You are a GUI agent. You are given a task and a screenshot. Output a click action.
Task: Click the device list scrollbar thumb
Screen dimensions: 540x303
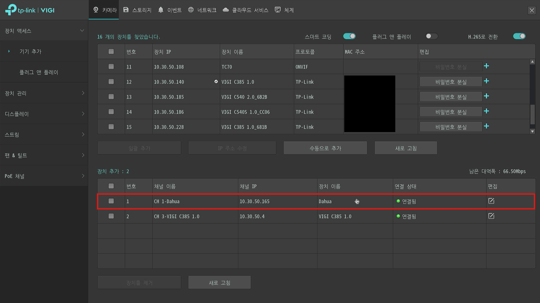pyautogui.click(x=532, y=115)
